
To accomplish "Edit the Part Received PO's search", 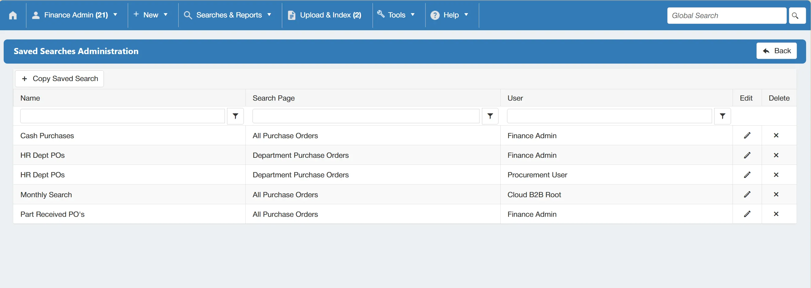I will (747, 214).
